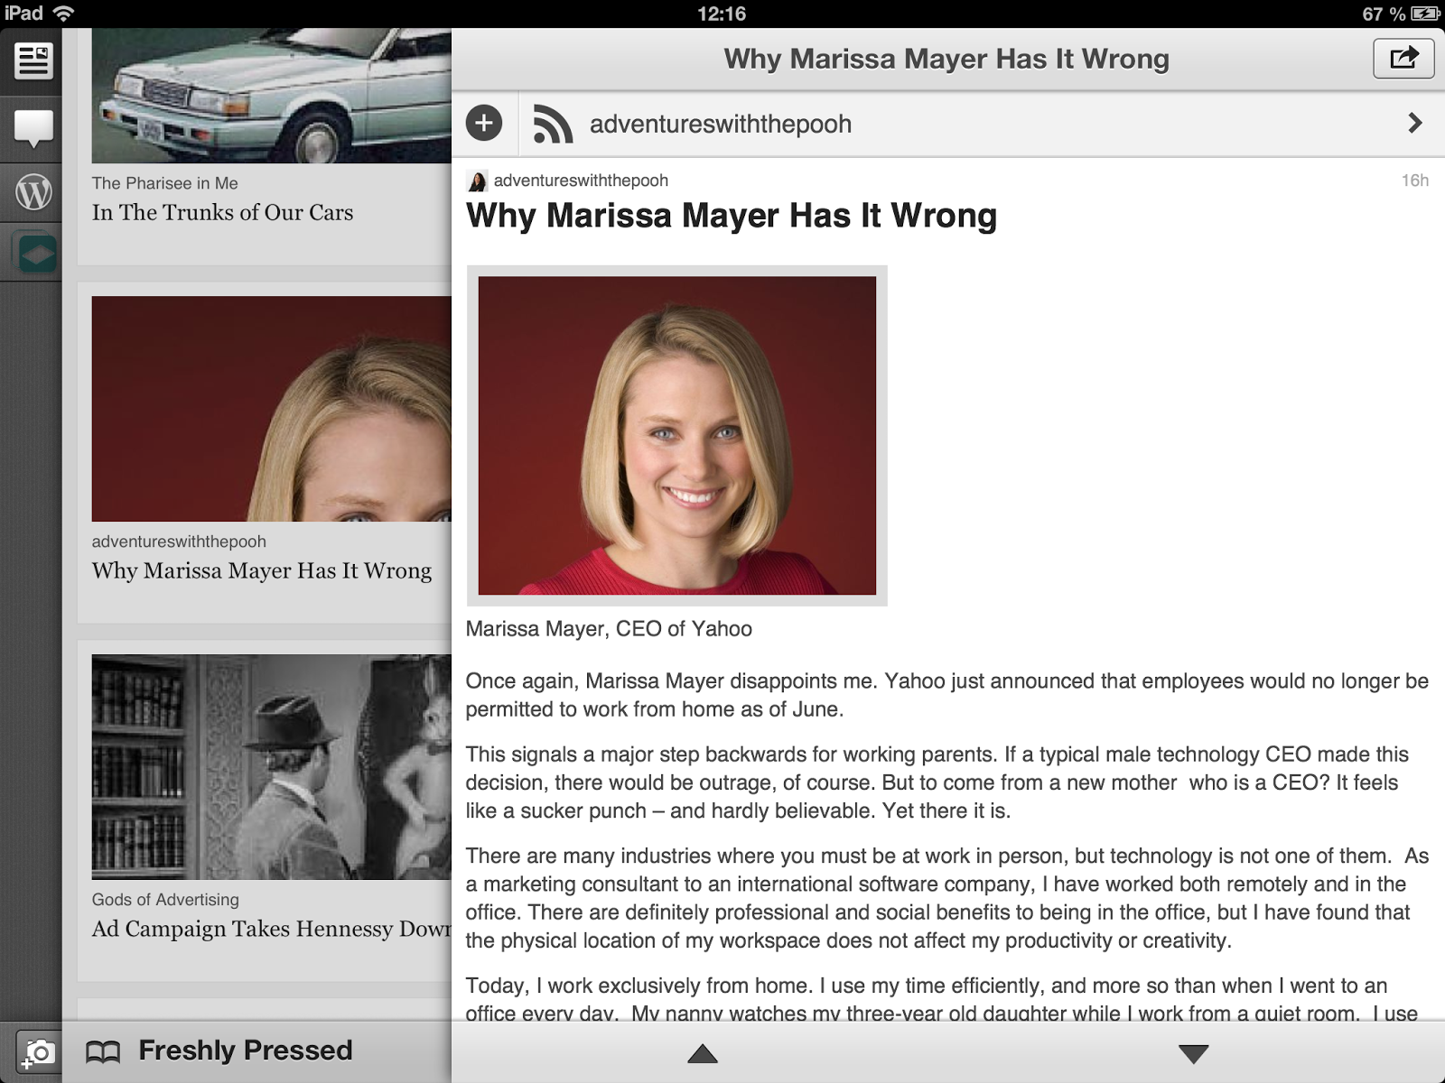
Task: Tap the adventureswiththepooh author avatar
Action: 477,181
